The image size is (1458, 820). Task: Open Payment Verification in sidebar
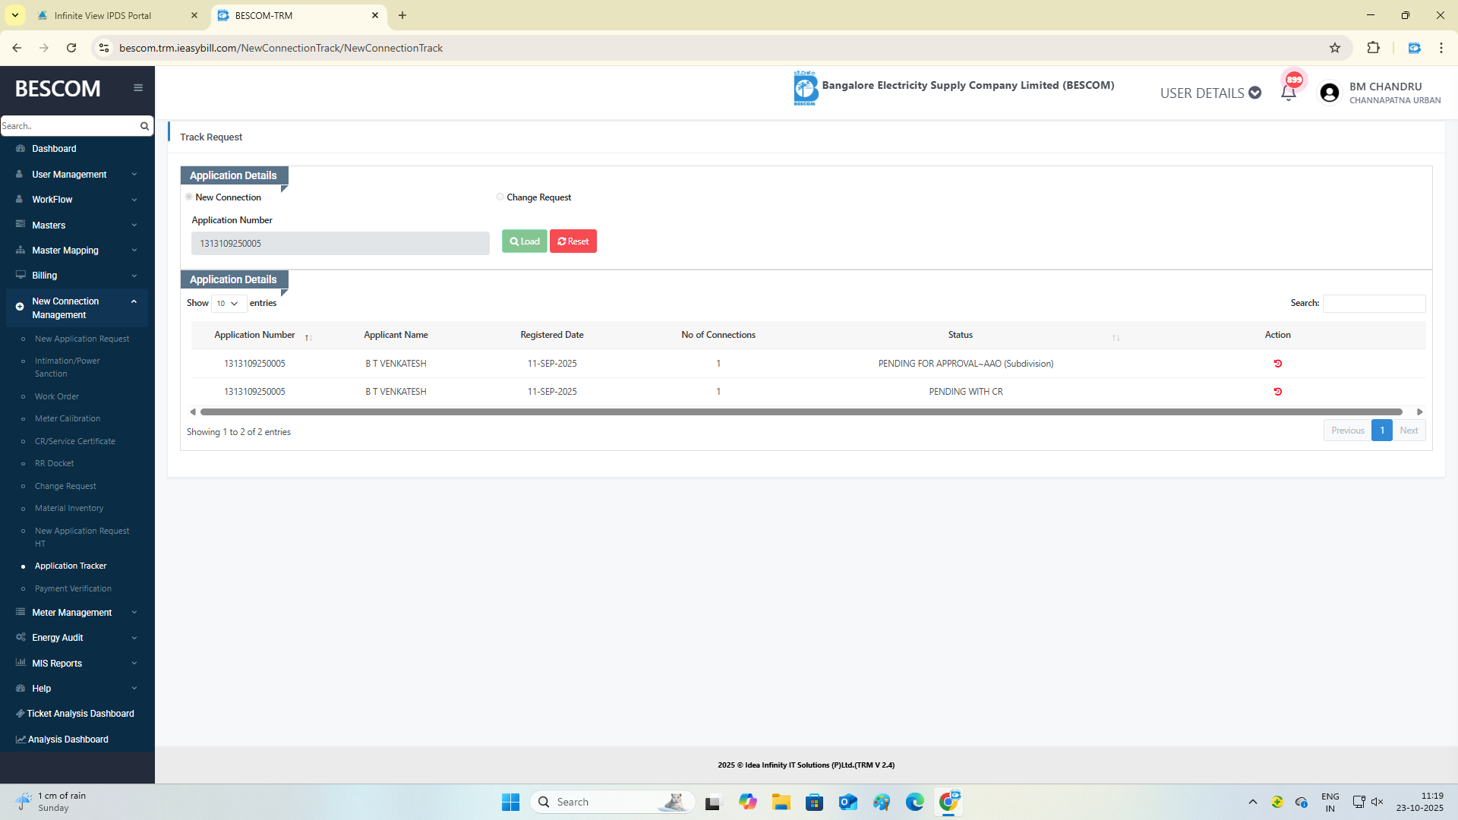tap(73, 588)
